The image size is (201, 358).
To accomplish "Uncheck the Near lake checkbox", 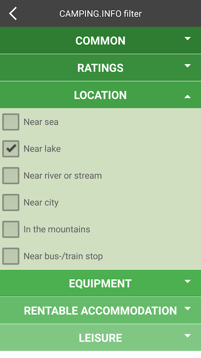I will 11,149.
